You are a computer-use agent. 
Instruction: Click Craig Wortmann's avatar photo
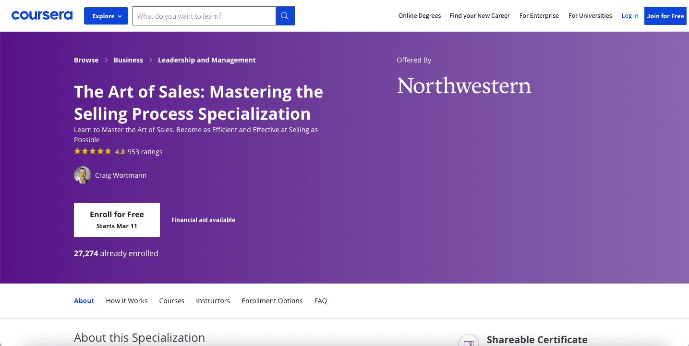83,175
